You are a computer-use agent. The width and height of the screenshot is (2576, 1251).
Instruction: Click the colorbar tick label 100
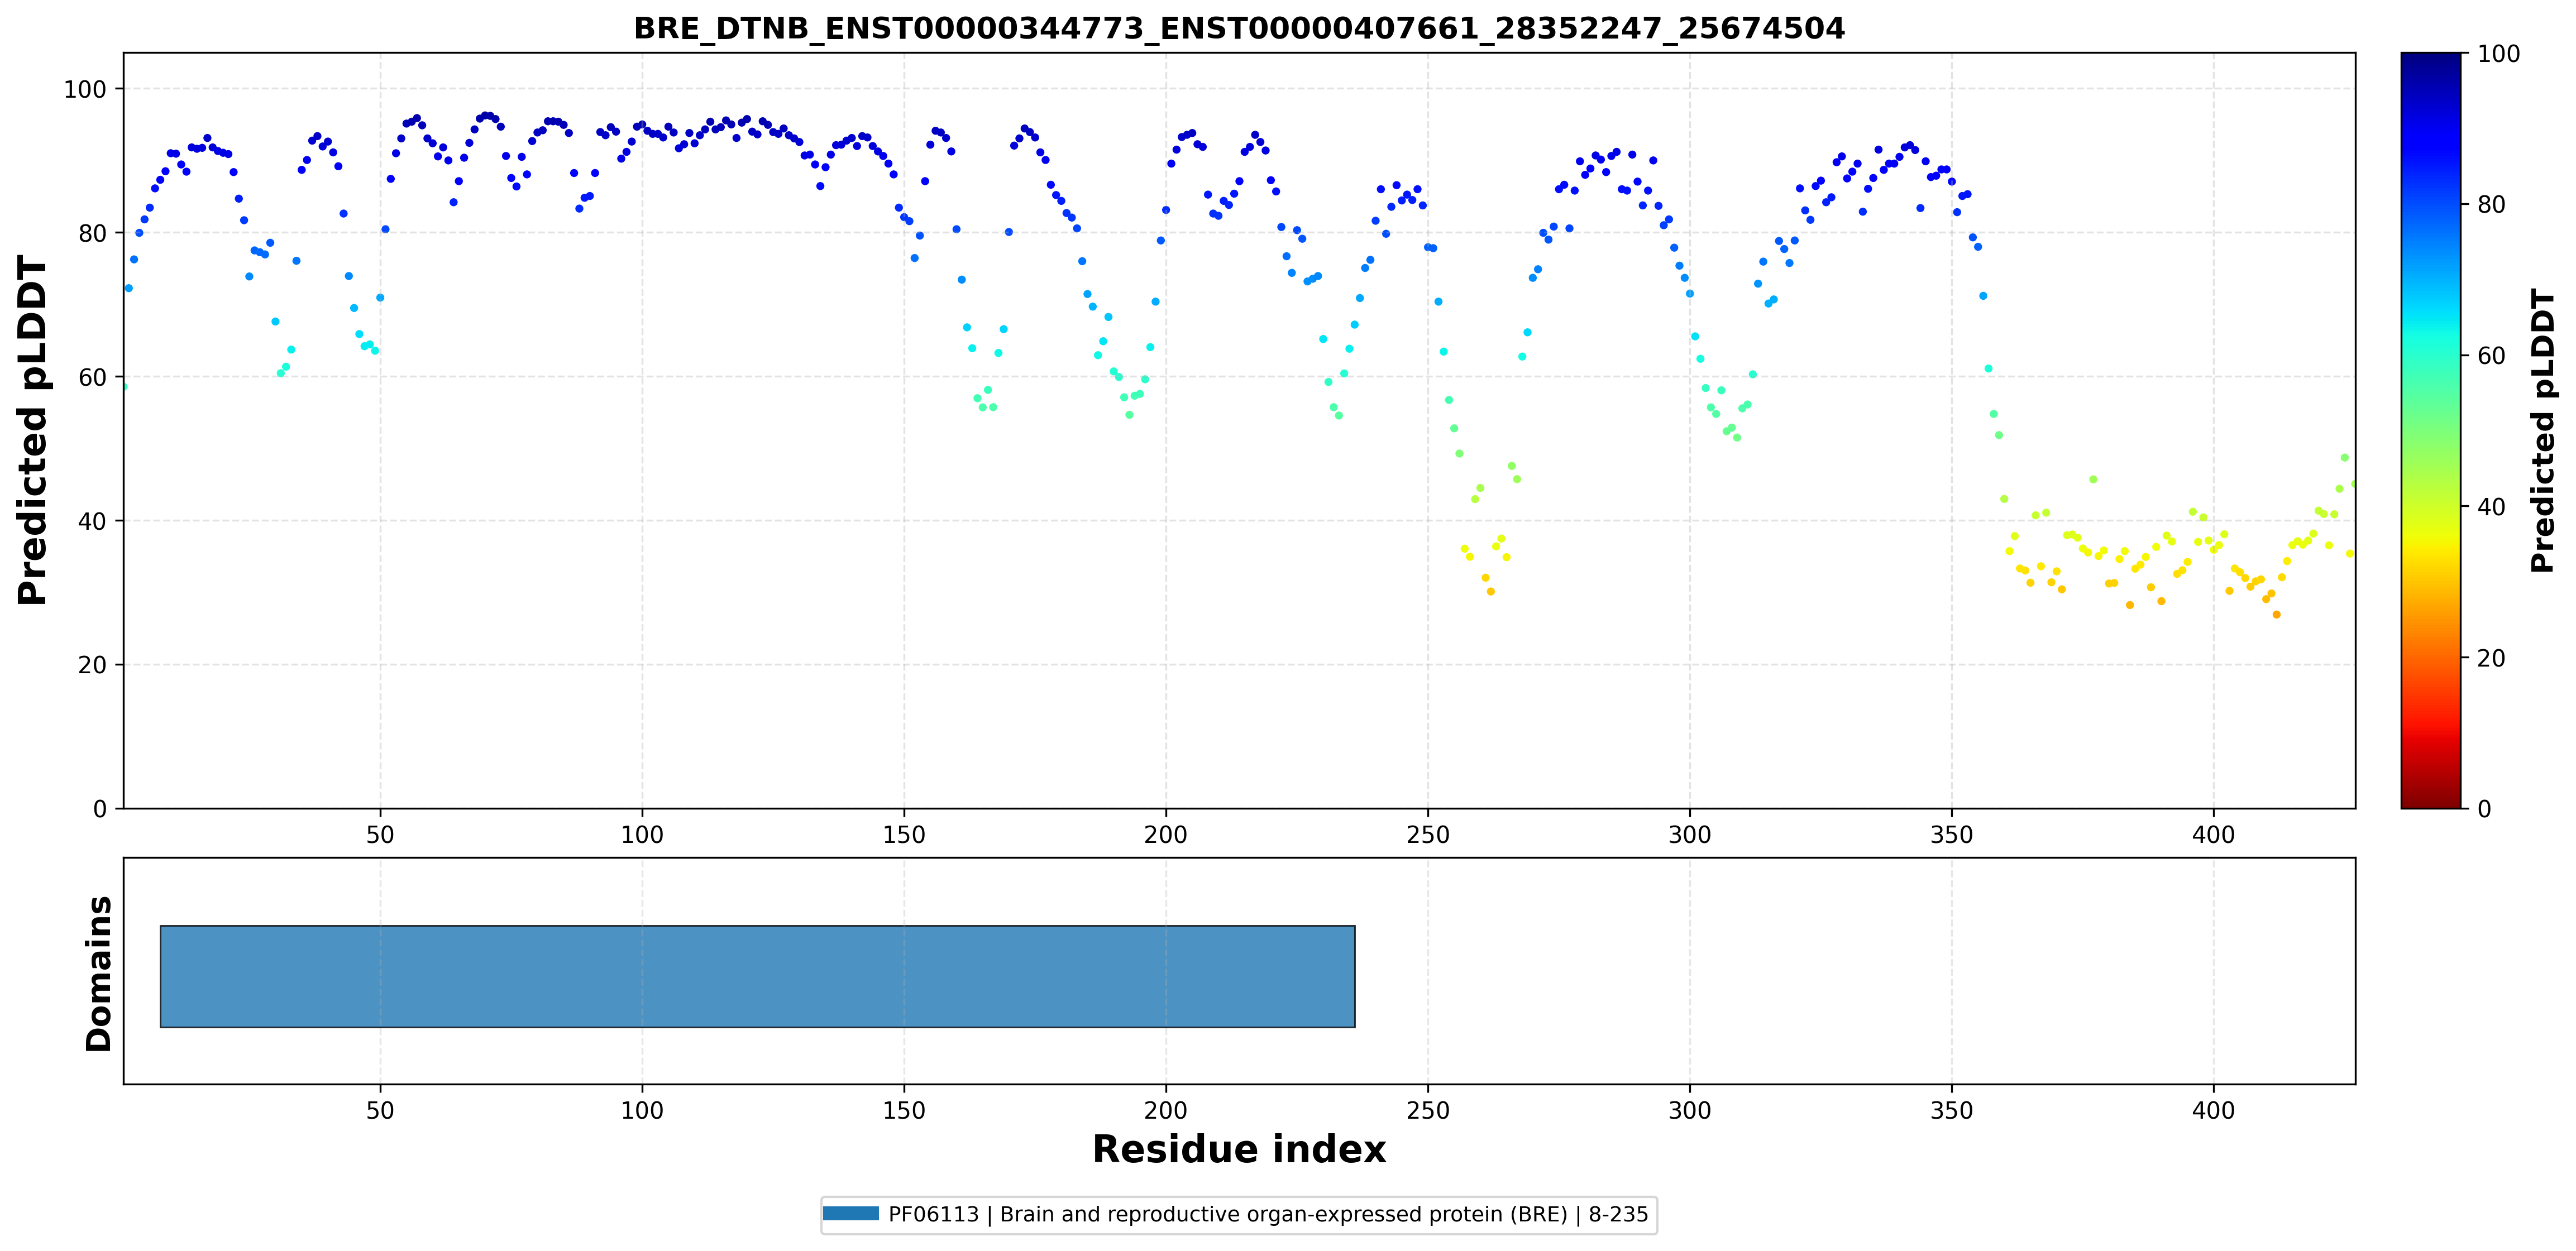[x=2498, y=54]
